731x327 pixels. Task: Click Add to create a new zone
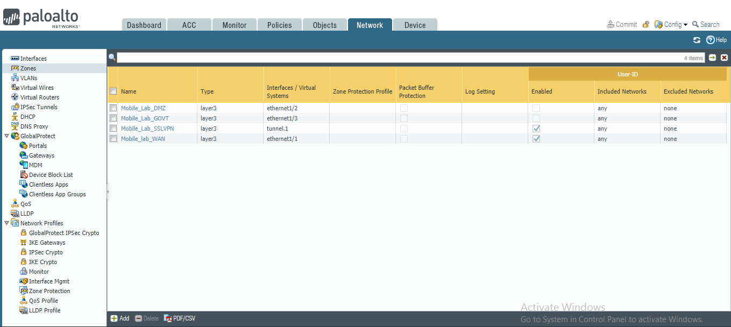(119, 318)
